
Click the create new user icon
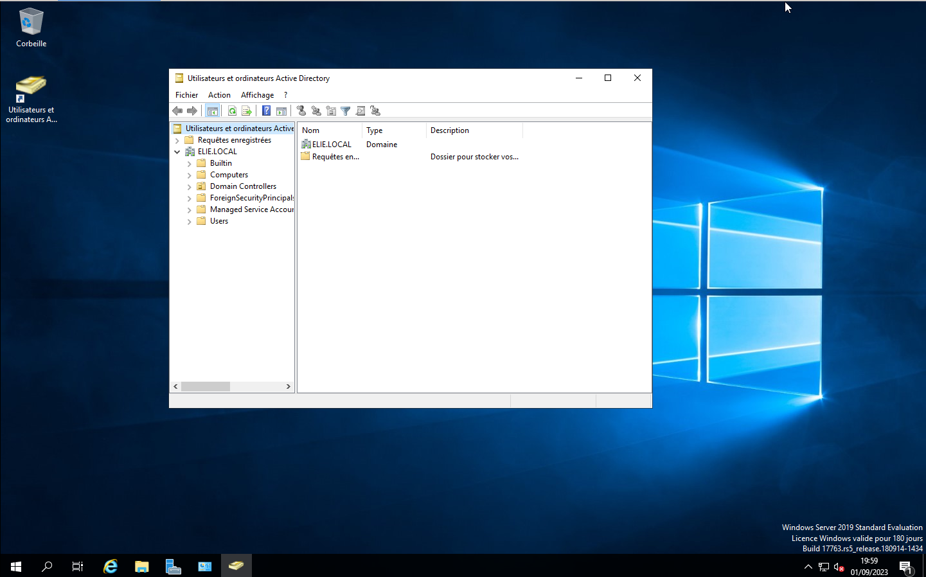[301, 111]
